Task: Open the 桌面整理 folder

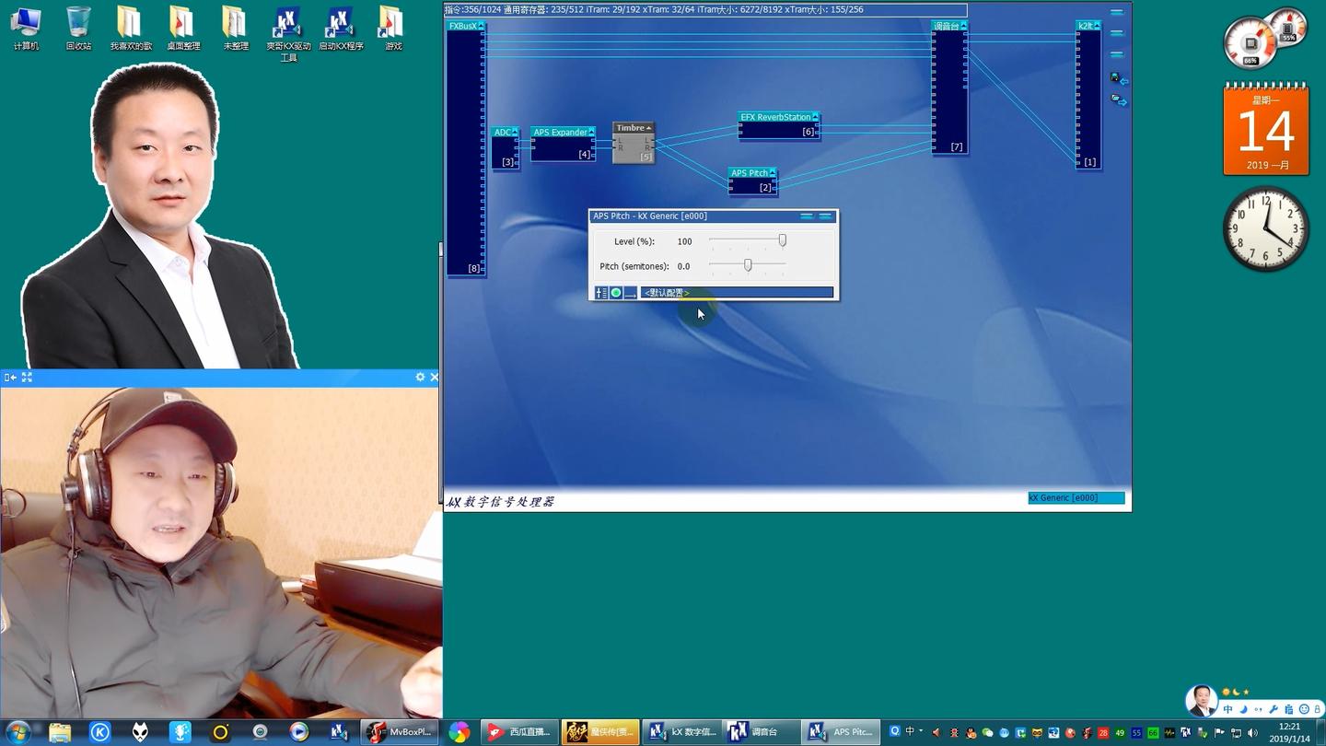Action: pyautogui.click(x=183, y=28)
